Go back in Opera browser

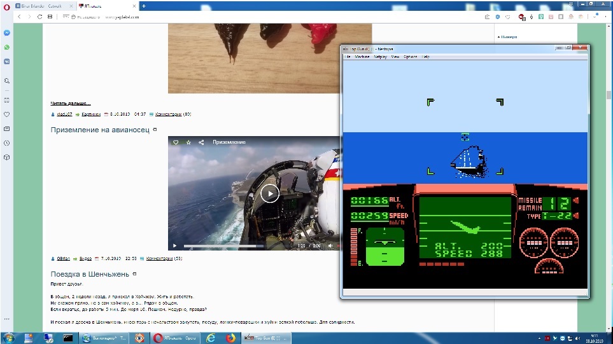coord(19,17)
